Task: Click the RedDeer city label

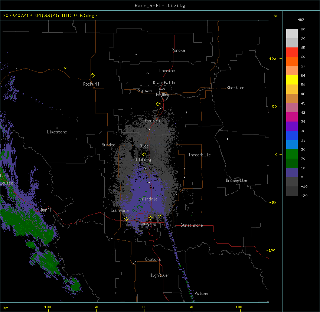Action: 163,94
